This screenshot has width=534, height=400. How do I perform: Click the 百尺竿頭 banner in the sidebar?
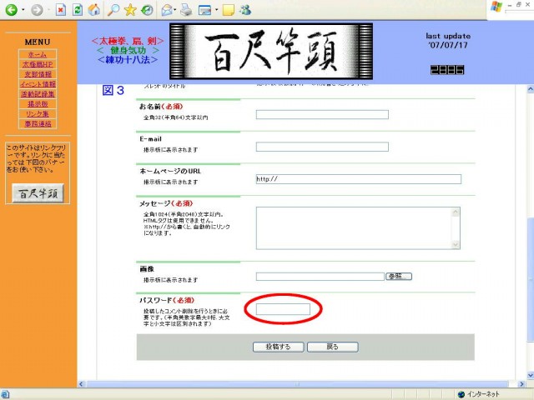[x=38, y=192]
